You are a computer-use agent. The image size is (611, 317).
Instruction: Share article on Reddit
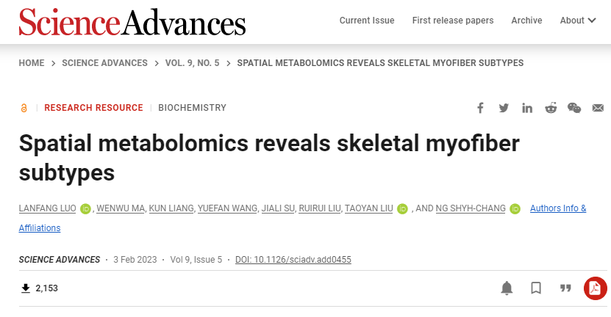click(x=551, y=108)
